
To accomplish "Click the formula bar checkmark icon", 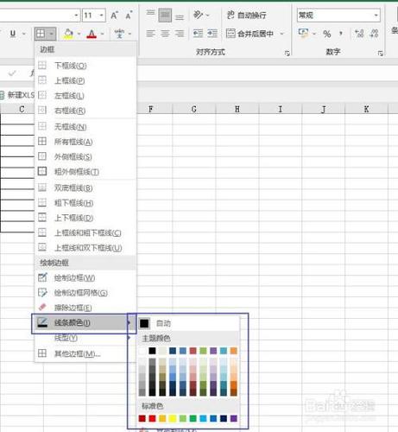I will [x=12, y=73].
